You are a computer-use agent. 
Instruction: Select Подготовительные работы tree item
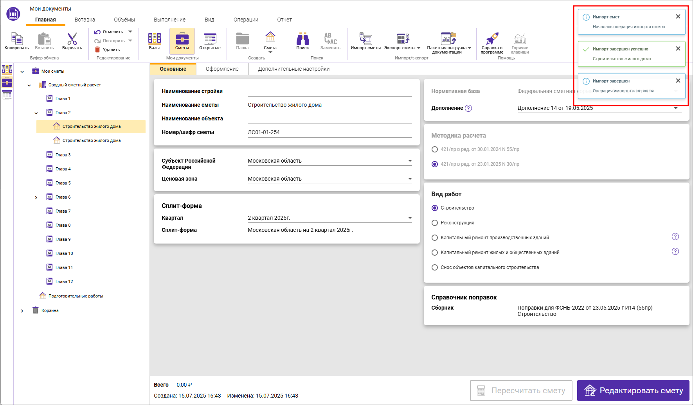coord(76,296)
